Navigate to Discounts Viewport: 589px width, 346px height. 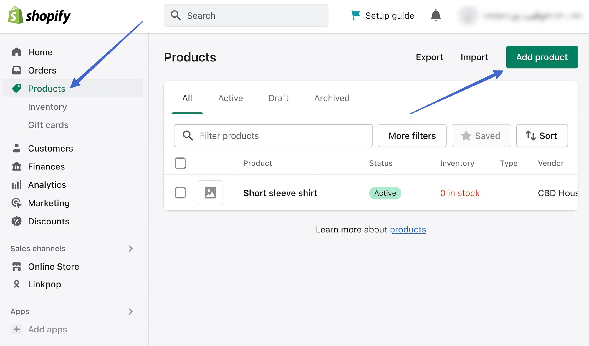(x=49, y=221)
